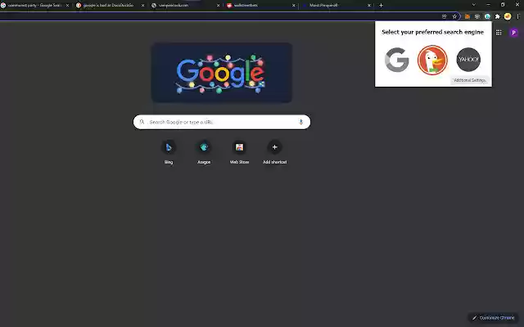The height and width of the screenshot is (327, 524).
Task: Click the Google holiday lights doodle
Action: click(x=222, y=73)
